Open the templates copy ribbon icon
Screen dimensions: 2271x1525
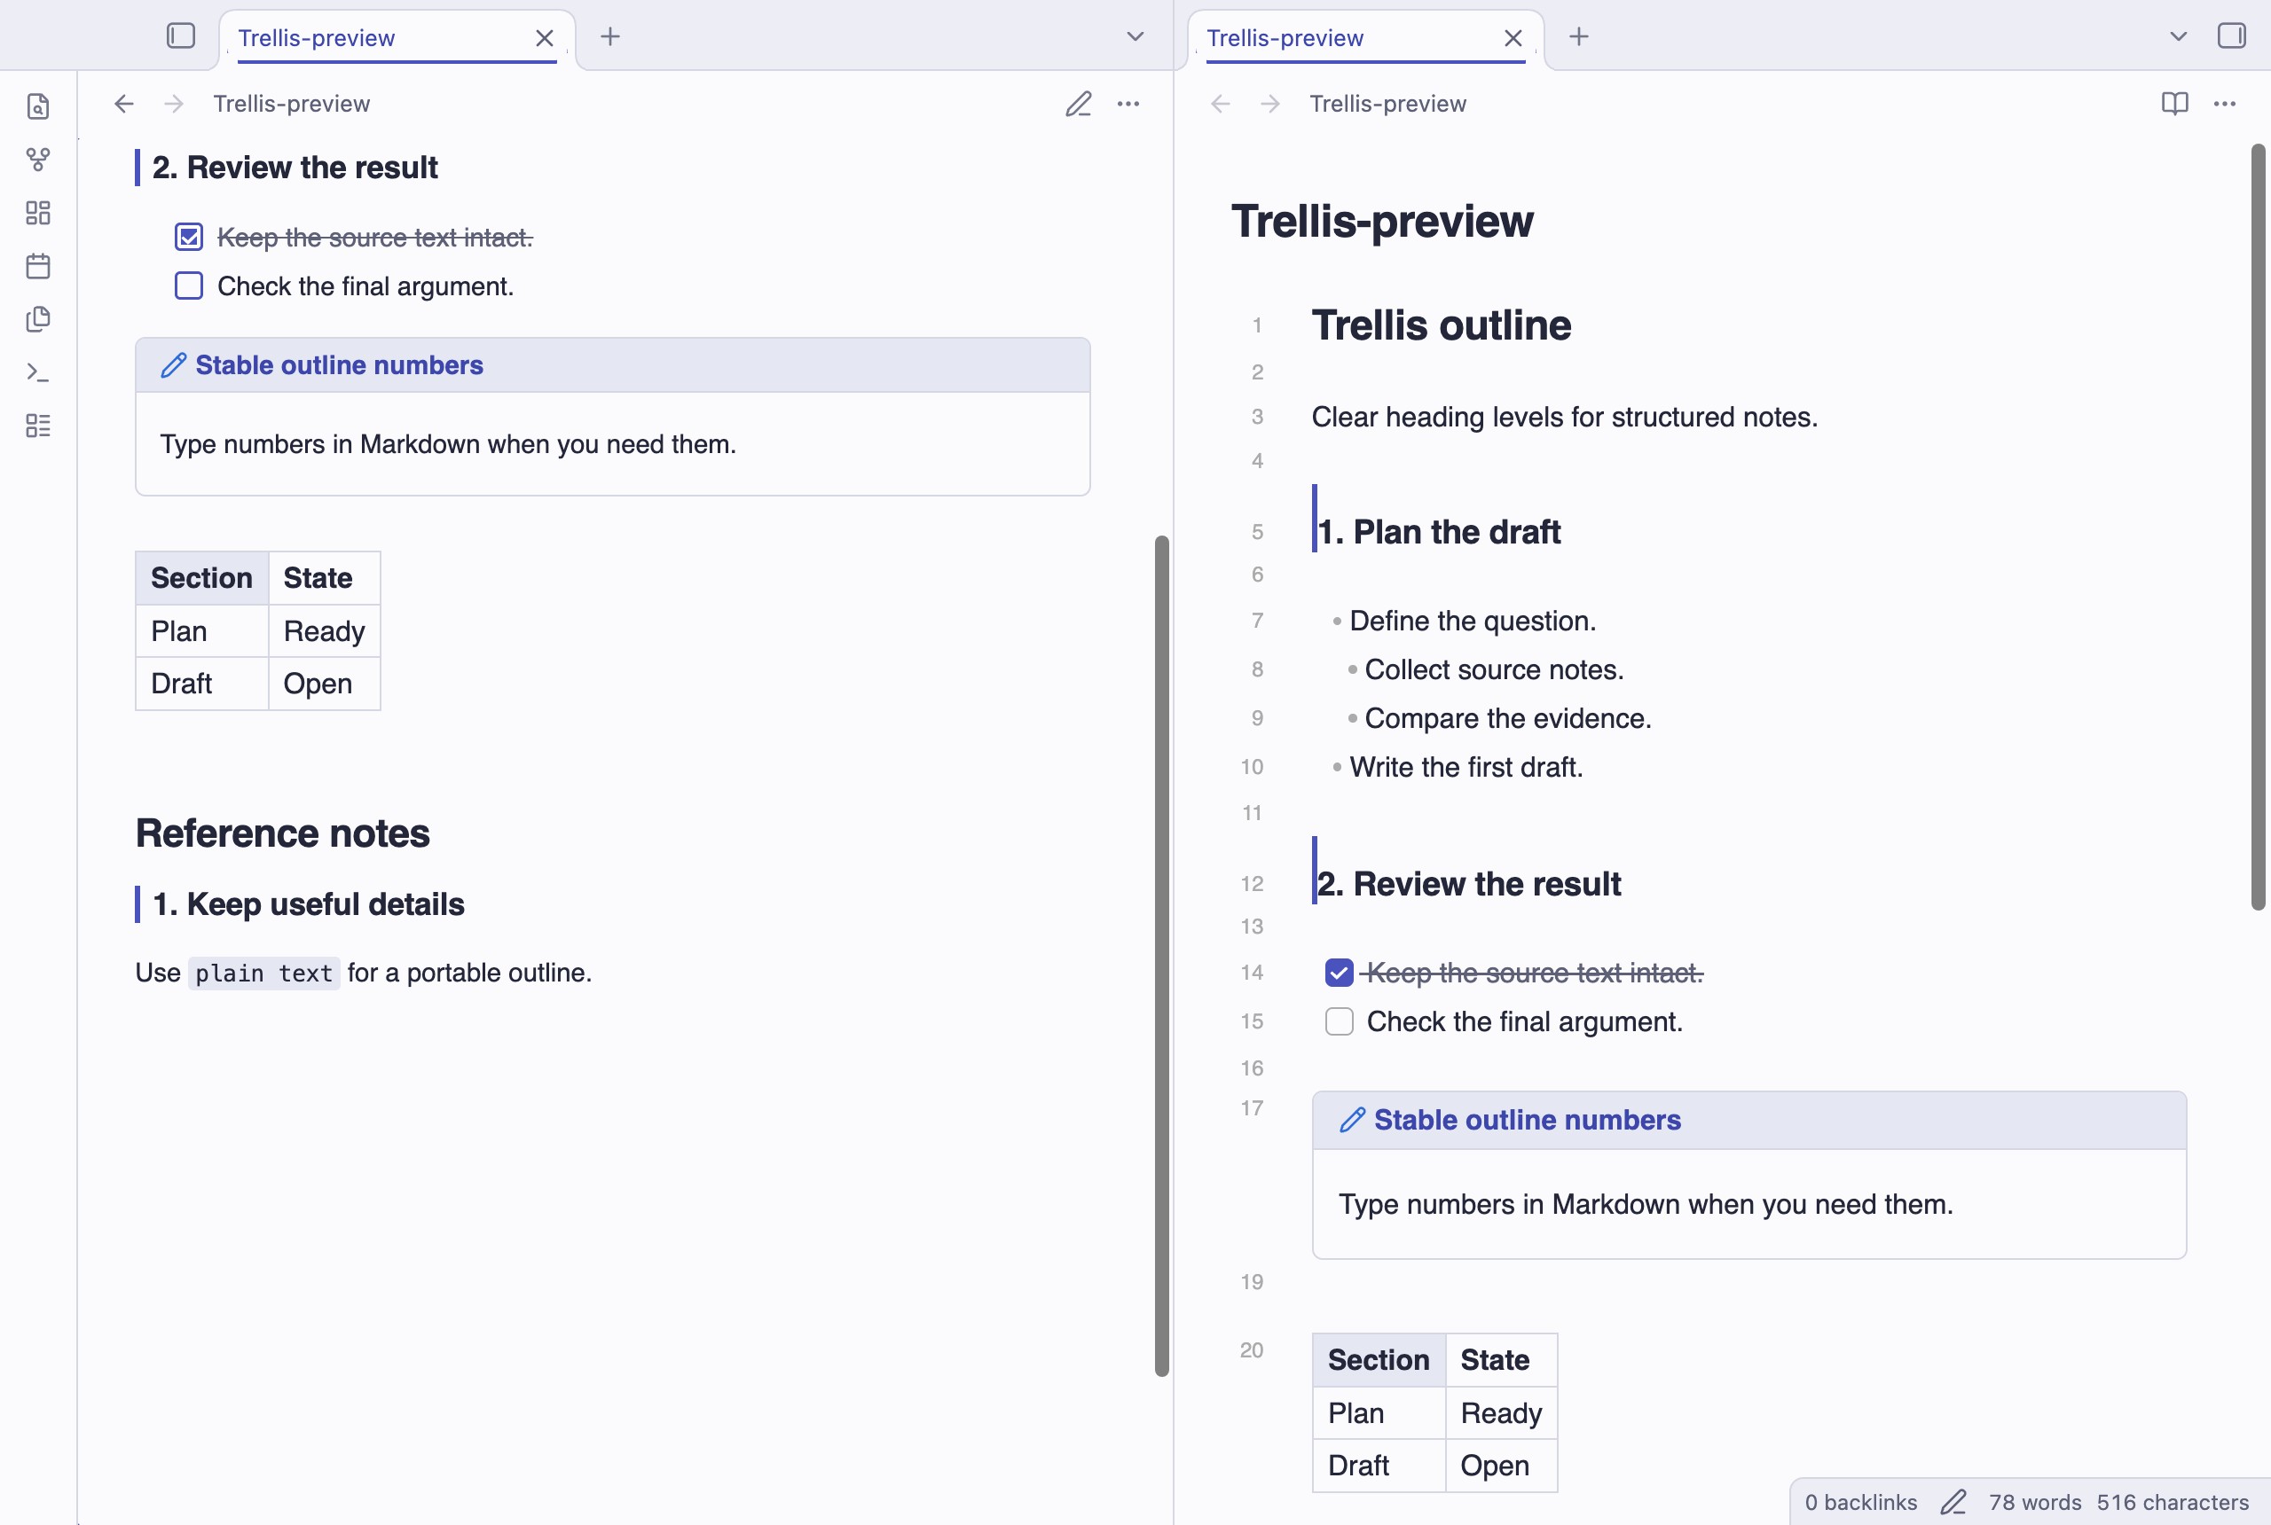(38, 319)
